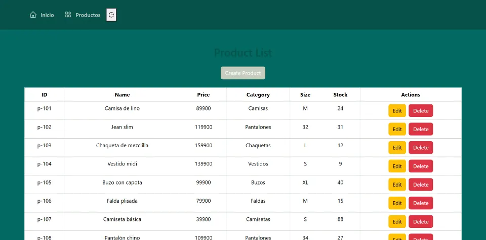Click the Camiseta básica name cell
Image resolution: width=486 pixels, height=240 pixels.
tap(122, 221)
